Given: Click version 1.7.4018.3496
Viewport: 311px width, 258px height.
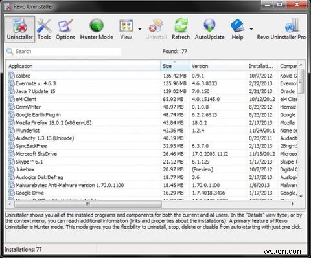Looking at the screenshot, I should [209, 193].
